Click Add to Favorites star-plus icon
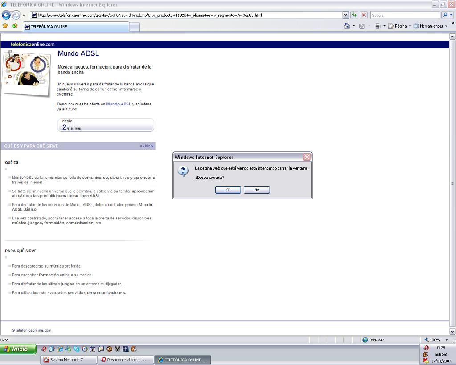456x365 pixels. point(15,26)
